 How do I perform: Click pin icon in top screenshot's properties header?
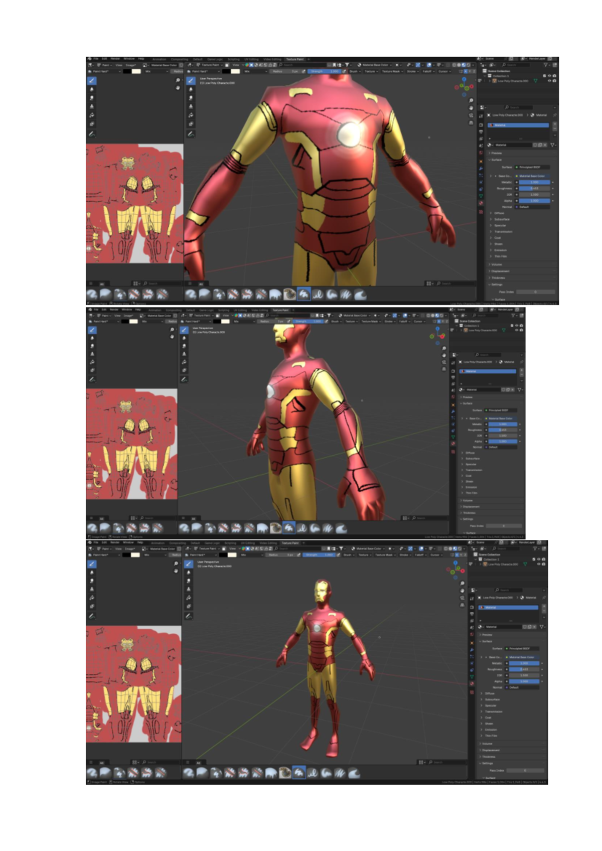pyautogui.click(x=555, y=115)
